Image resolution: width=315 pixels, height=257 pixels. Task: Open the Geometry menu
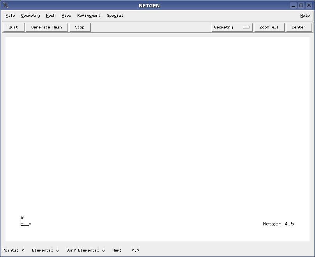point(30,16)
